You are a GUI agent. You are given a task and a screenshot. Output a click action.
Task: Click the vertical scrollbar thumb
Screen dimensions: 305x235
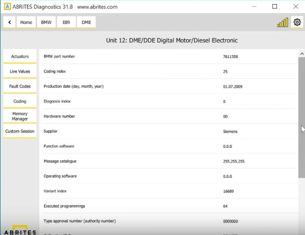click(x=302, y=117)
